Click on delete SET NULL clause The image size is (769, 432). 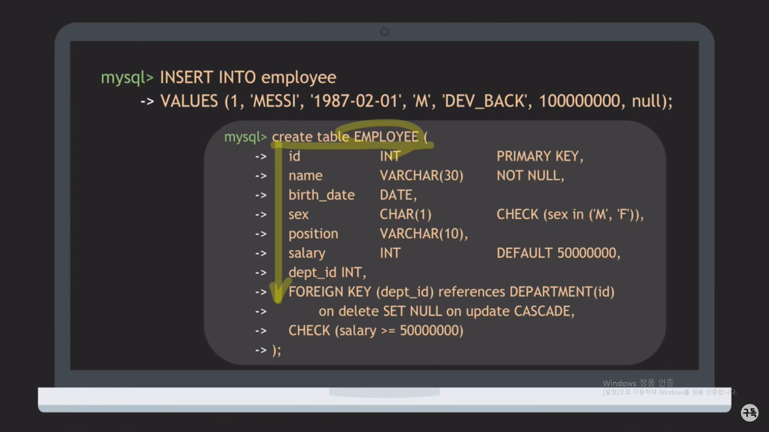coord(380,311)
